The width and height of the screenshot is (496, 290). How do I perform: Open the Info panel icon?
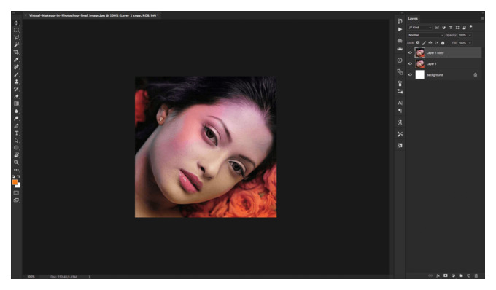pyautogui.click(x=400, y=60)
